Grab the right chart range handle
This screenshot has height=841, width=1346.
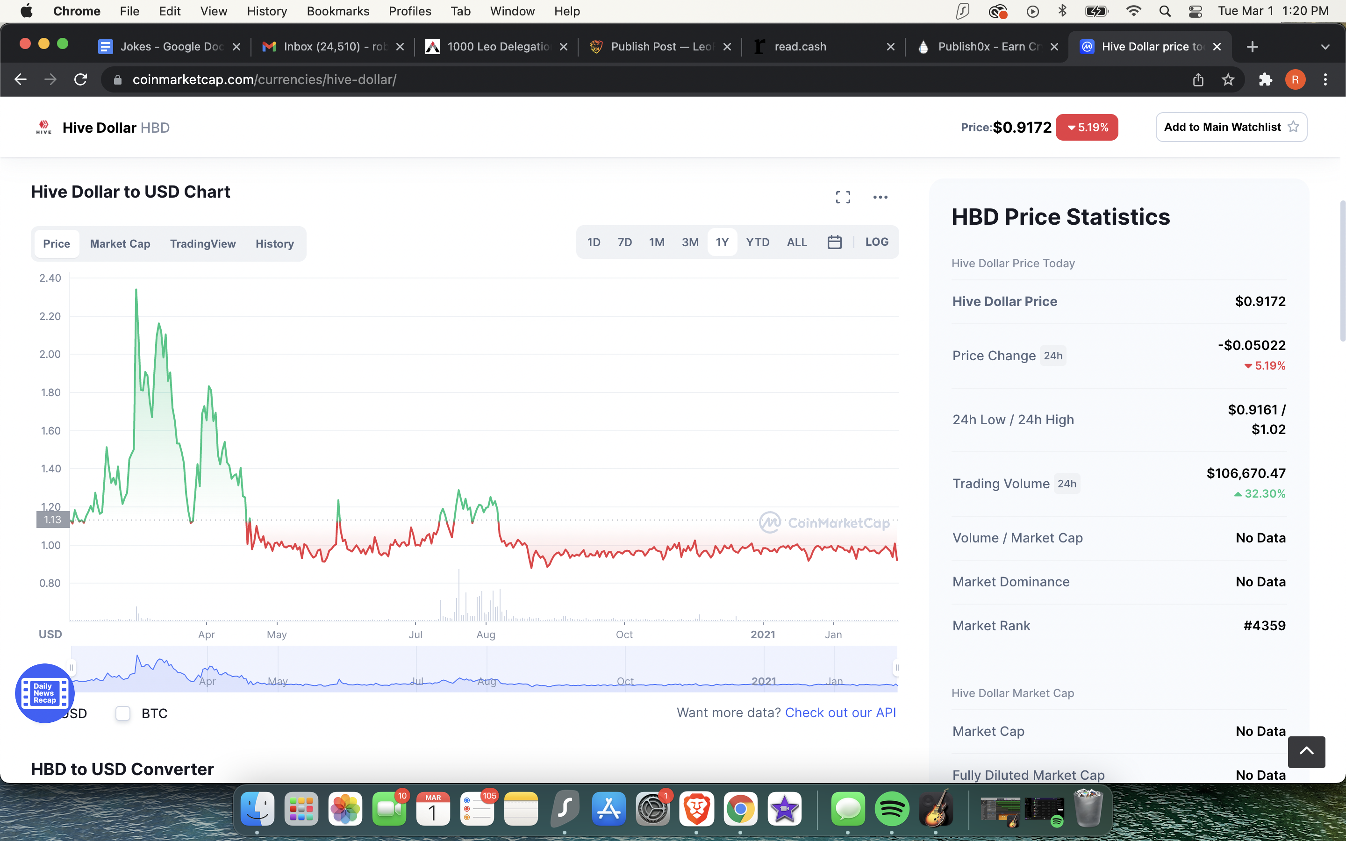[x=896, y=668]
